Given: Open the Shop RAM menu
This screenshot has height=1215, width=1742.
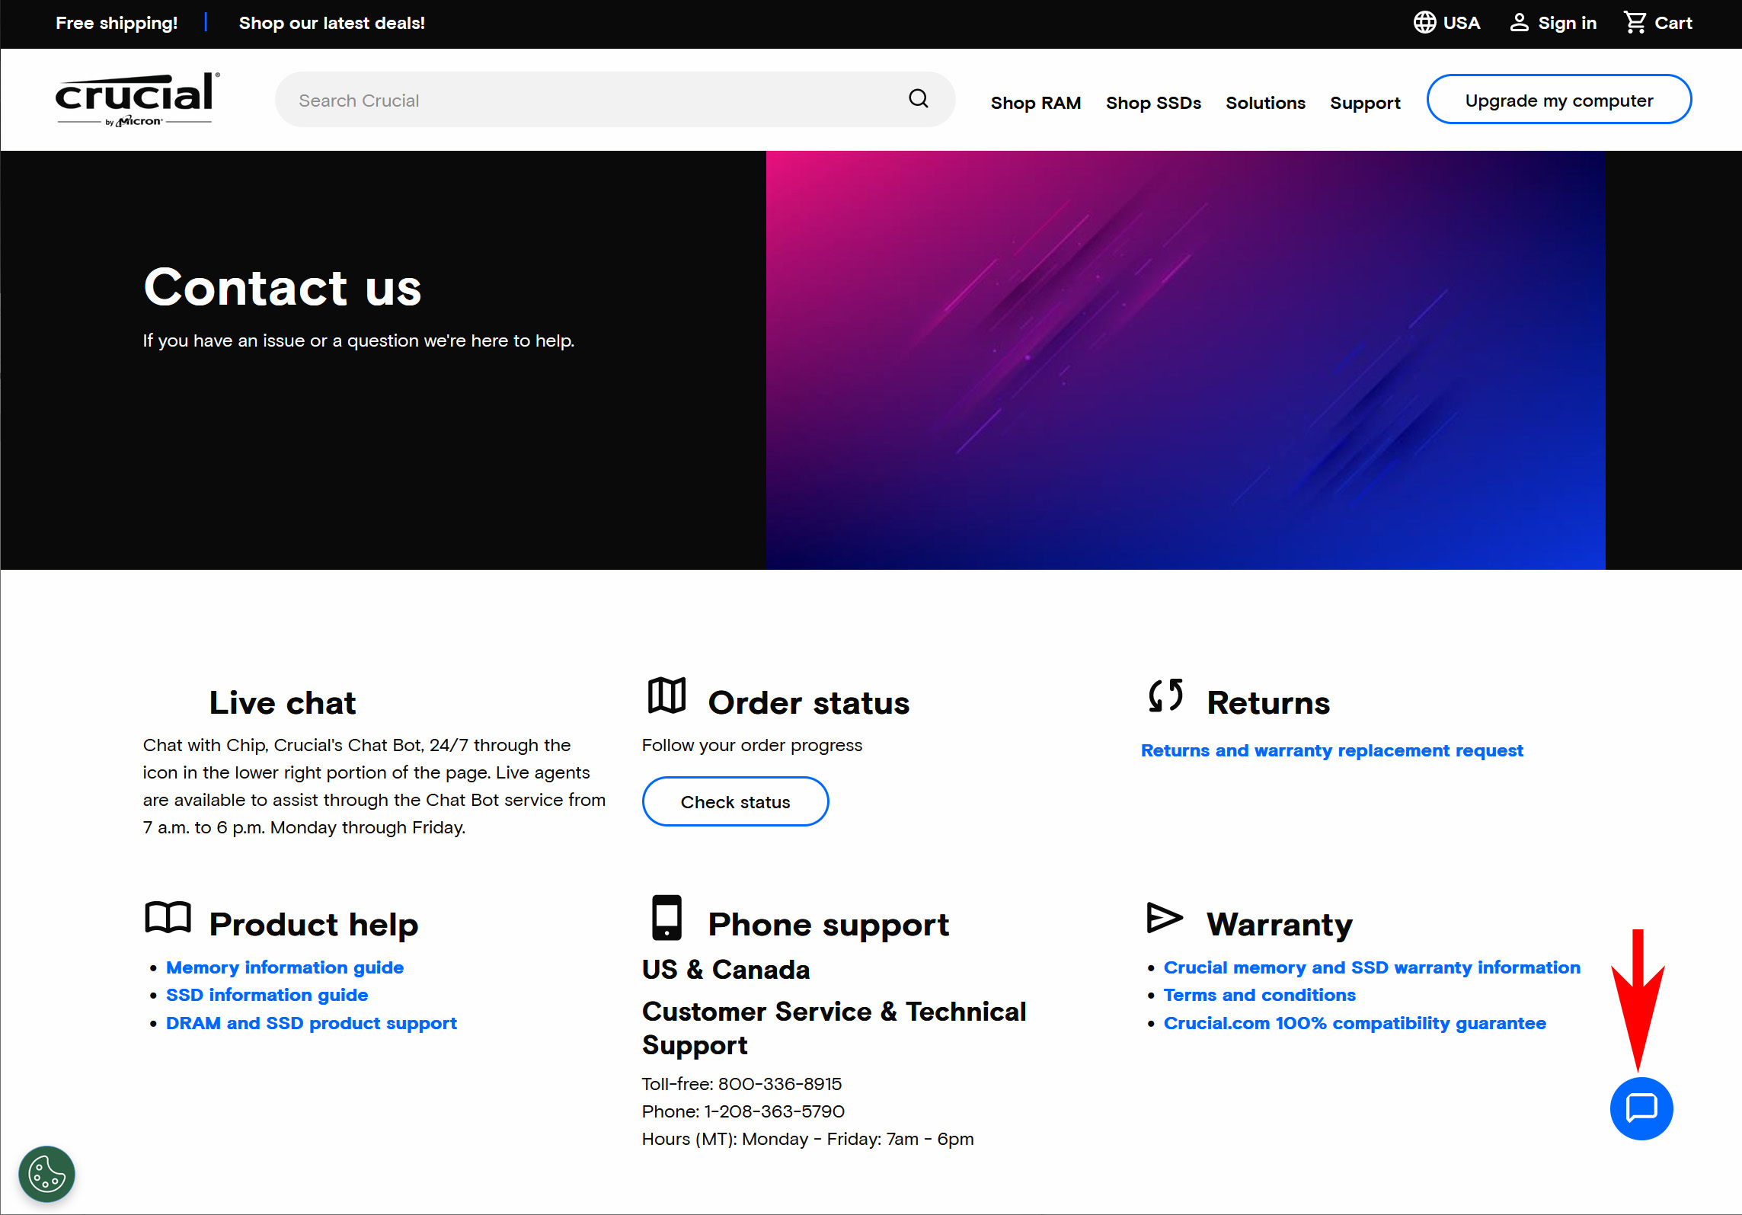Looking at the screenshot, I should [1035, 103].
